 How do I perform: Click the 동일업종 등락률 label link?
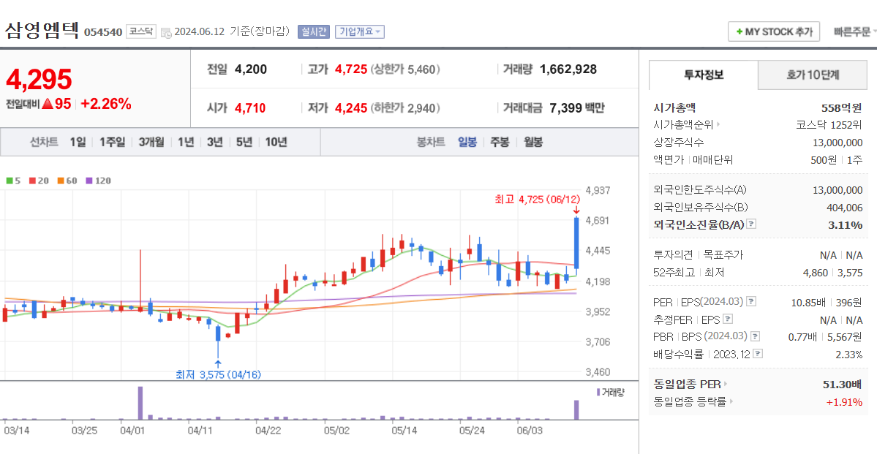[690, 401]
